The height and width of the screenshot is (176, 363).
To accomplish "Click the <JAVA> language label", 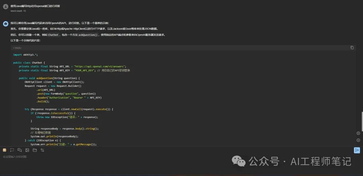I will [x=17, y=48].
